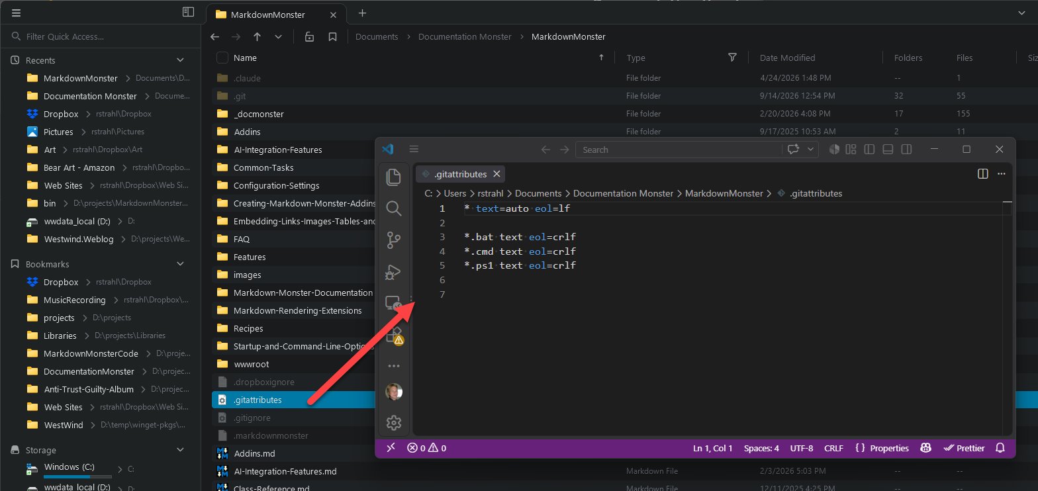Screen dimensions: 1038x491
Task: Click the Documentation Monster breadcrumb in VS Code
Action: 622,194
